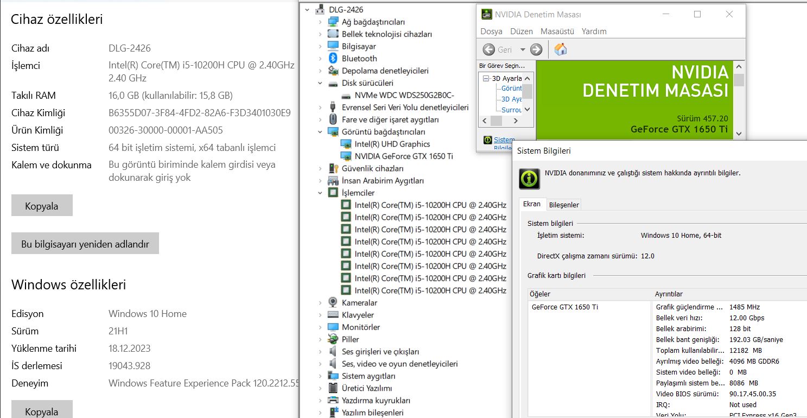Click the NVIDIA GeForce GTX 1650 Ti adapter icon
Image resolution: width=807 pixels, height=418 pixels.
346,156
